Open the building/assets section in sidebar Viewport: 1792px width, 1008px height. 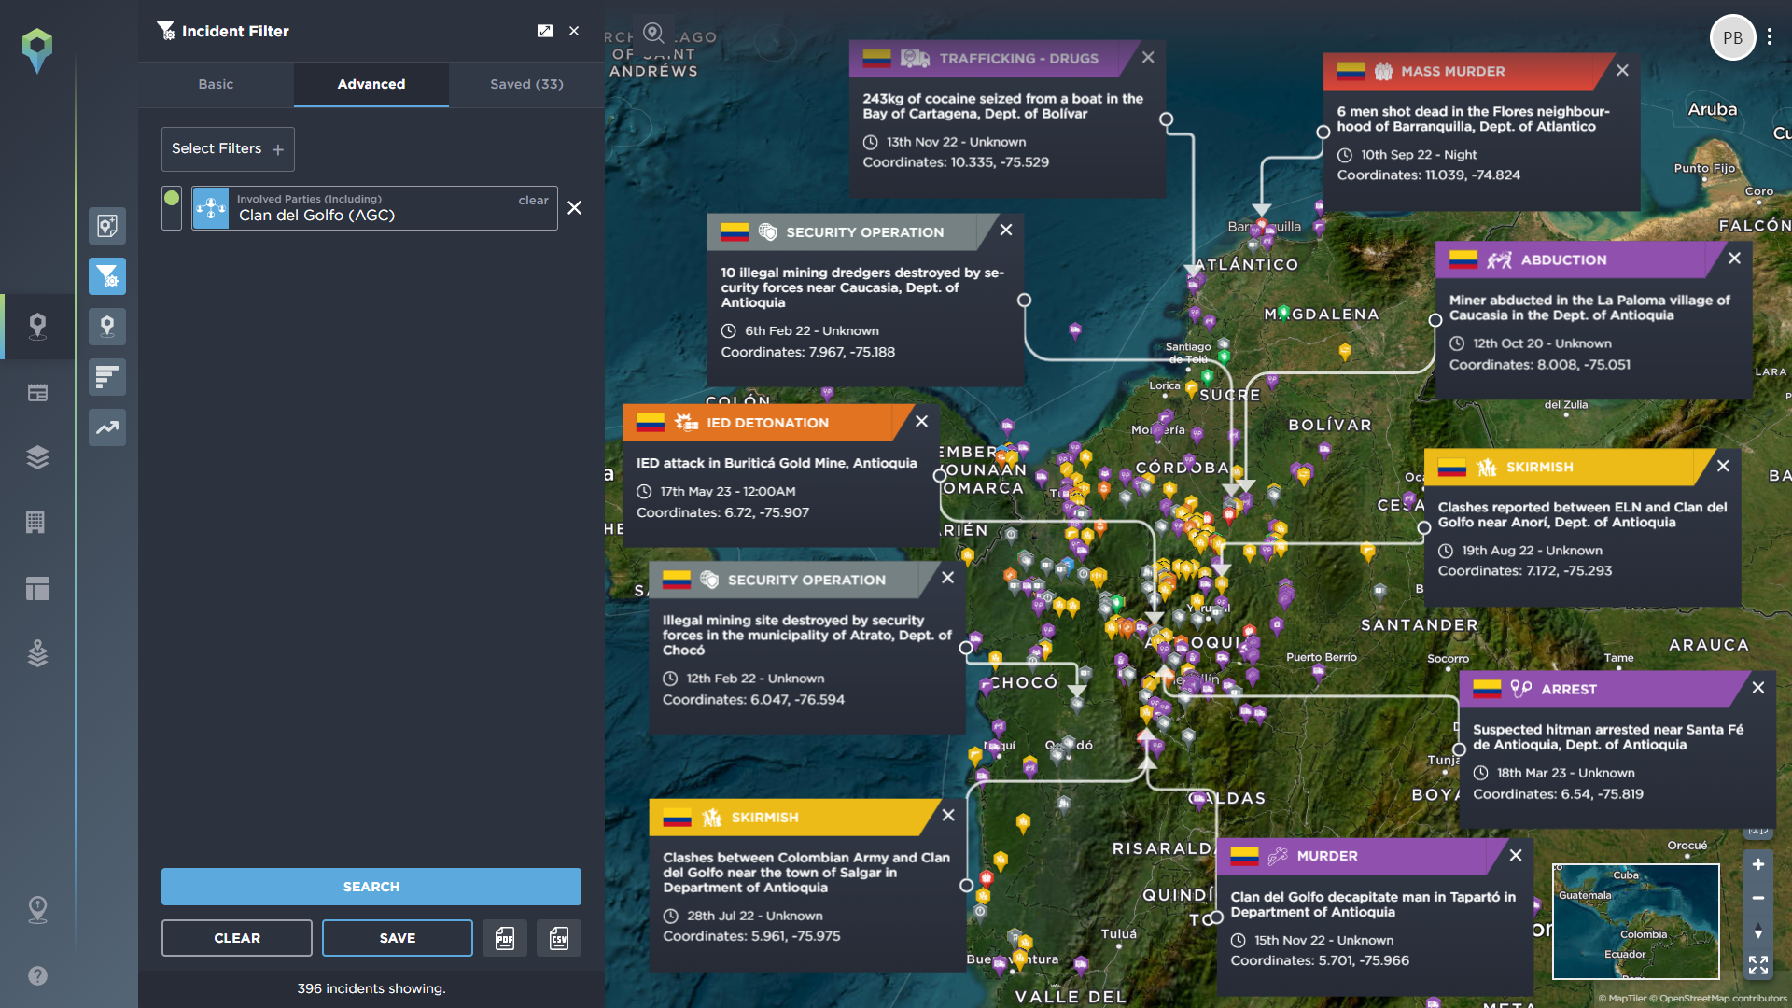click(x=35, y=523)
